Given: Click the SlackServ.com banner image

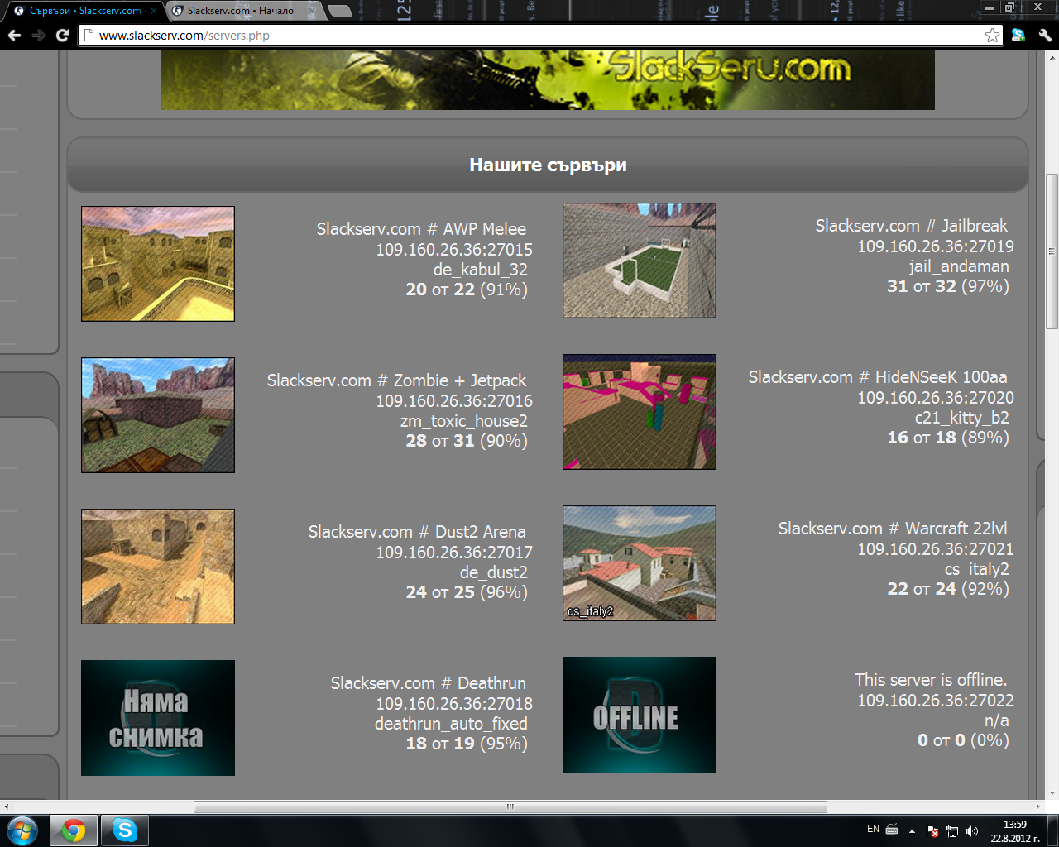Looking at the screenshot, I should pos(547,79).
